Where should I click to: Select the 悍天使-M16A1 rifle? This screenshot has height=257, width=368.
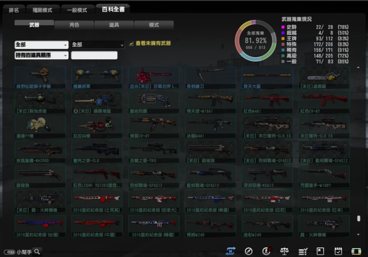click(x=210, y=102)
